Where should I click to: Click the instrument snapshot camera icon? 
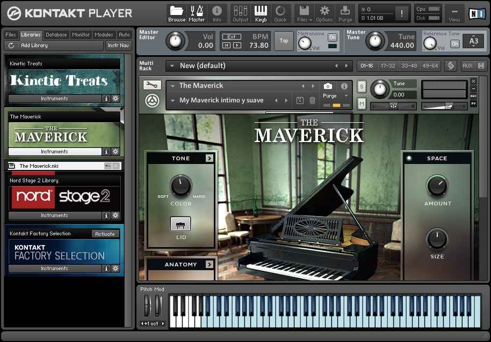[x=328, y=86]
